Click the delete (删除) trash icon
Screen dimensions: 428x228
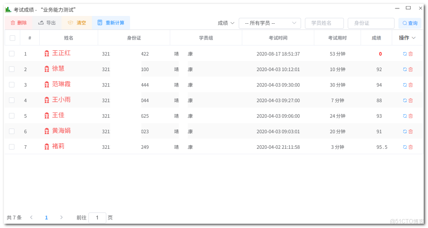coord(12,23)
